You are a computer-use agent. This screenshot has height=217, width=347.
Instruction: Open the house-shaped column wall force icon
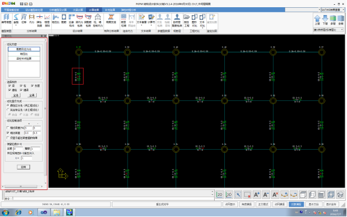click(x=97, y=20)
